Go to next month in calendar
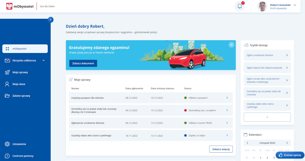 point(287,143)
